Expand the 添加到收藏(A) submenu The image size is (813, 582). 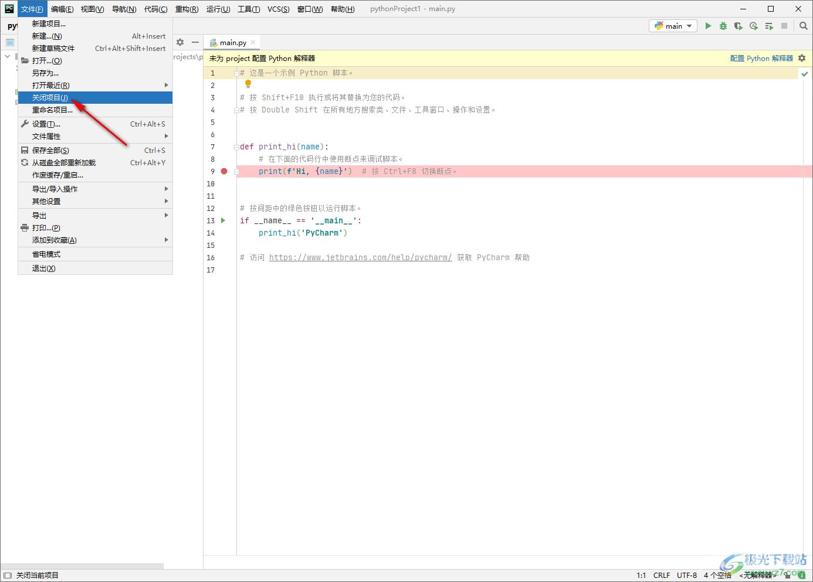[x=95, y=240]
